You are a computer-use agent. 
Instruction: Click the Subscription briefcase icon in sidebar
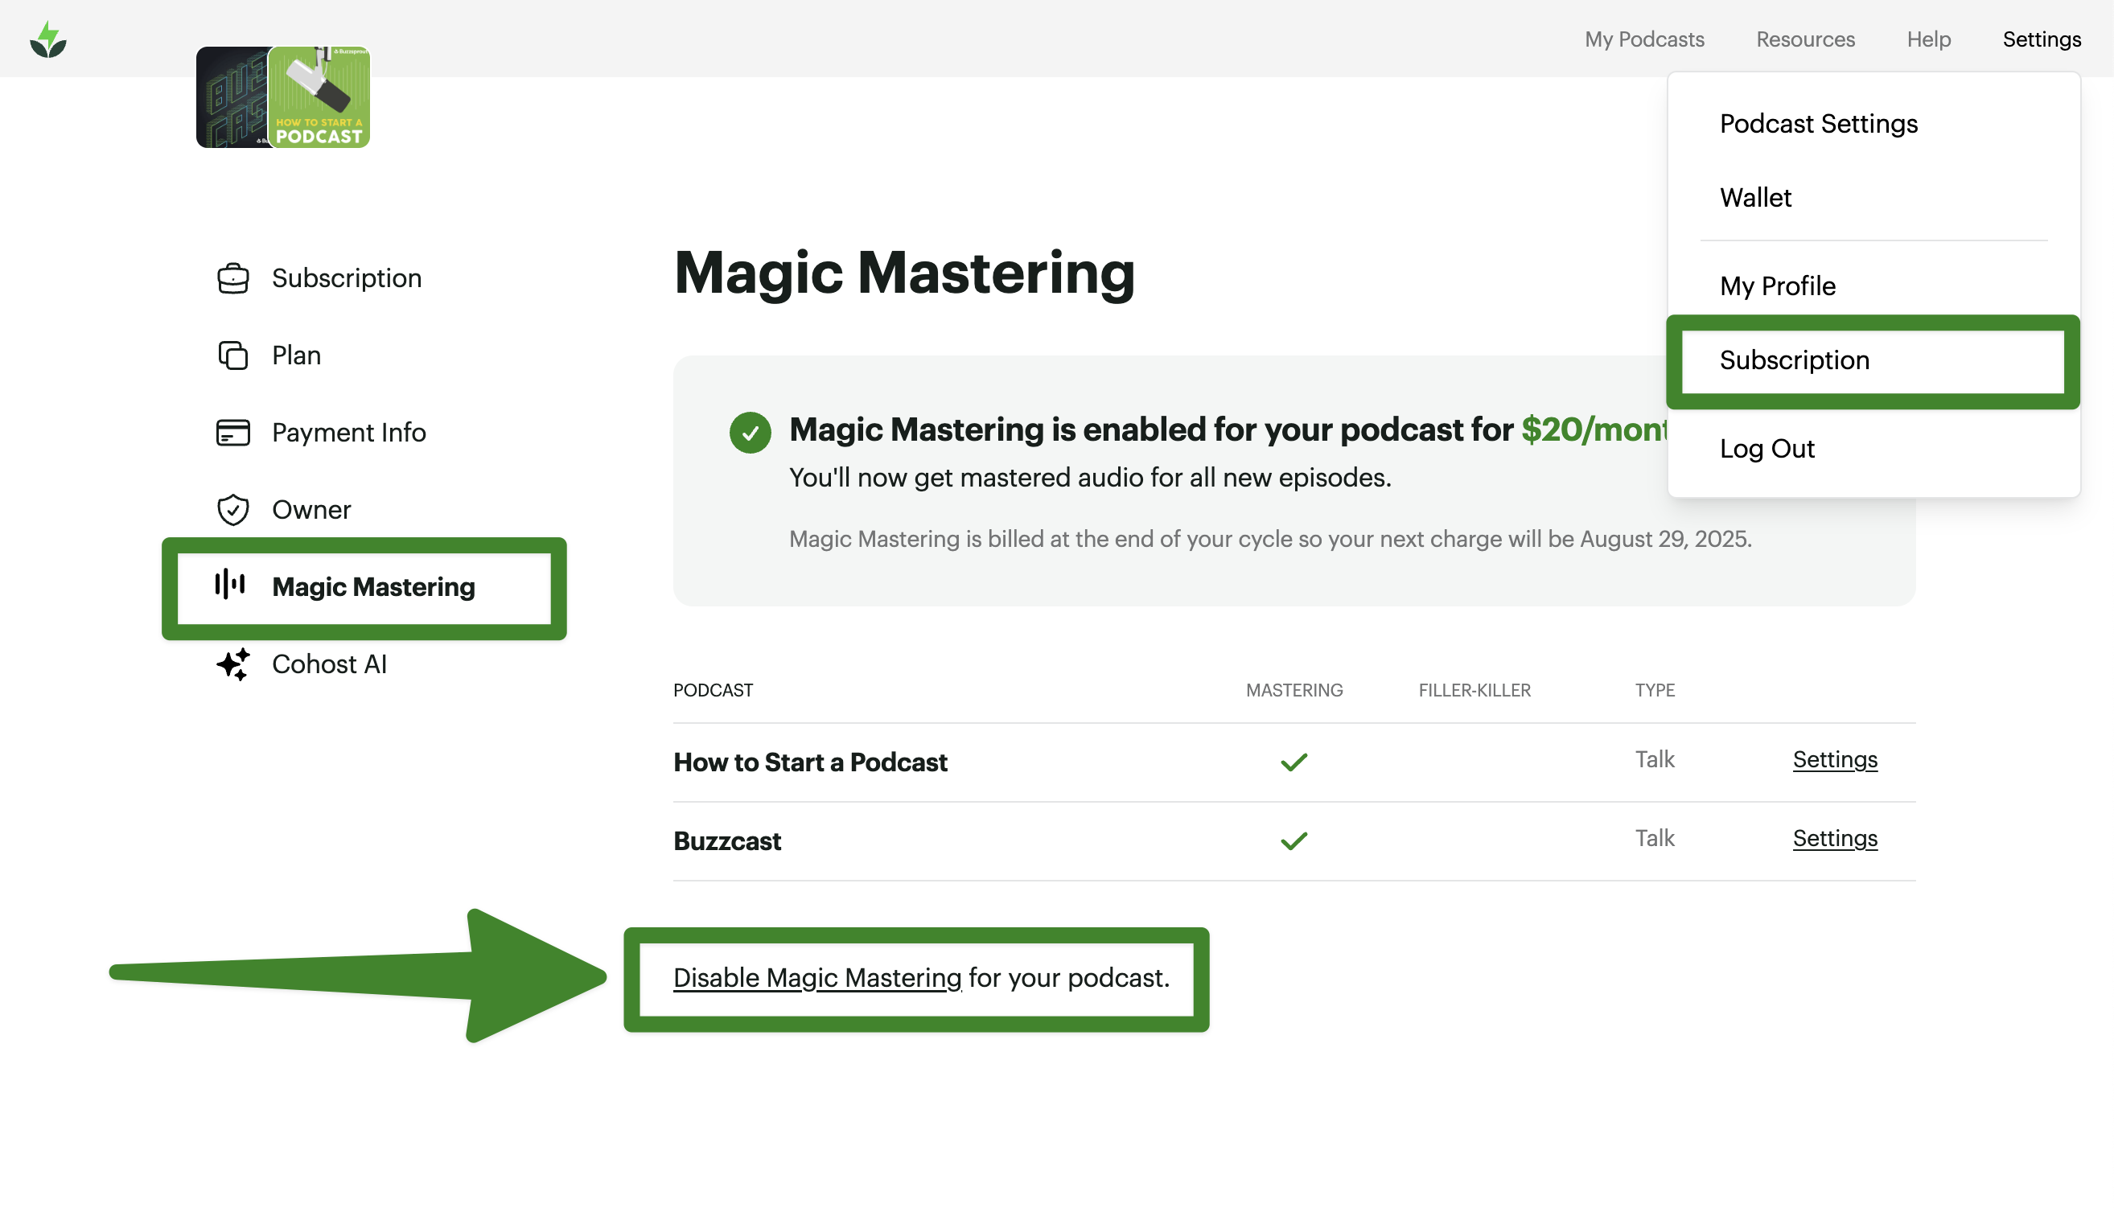tap(233, 278)
